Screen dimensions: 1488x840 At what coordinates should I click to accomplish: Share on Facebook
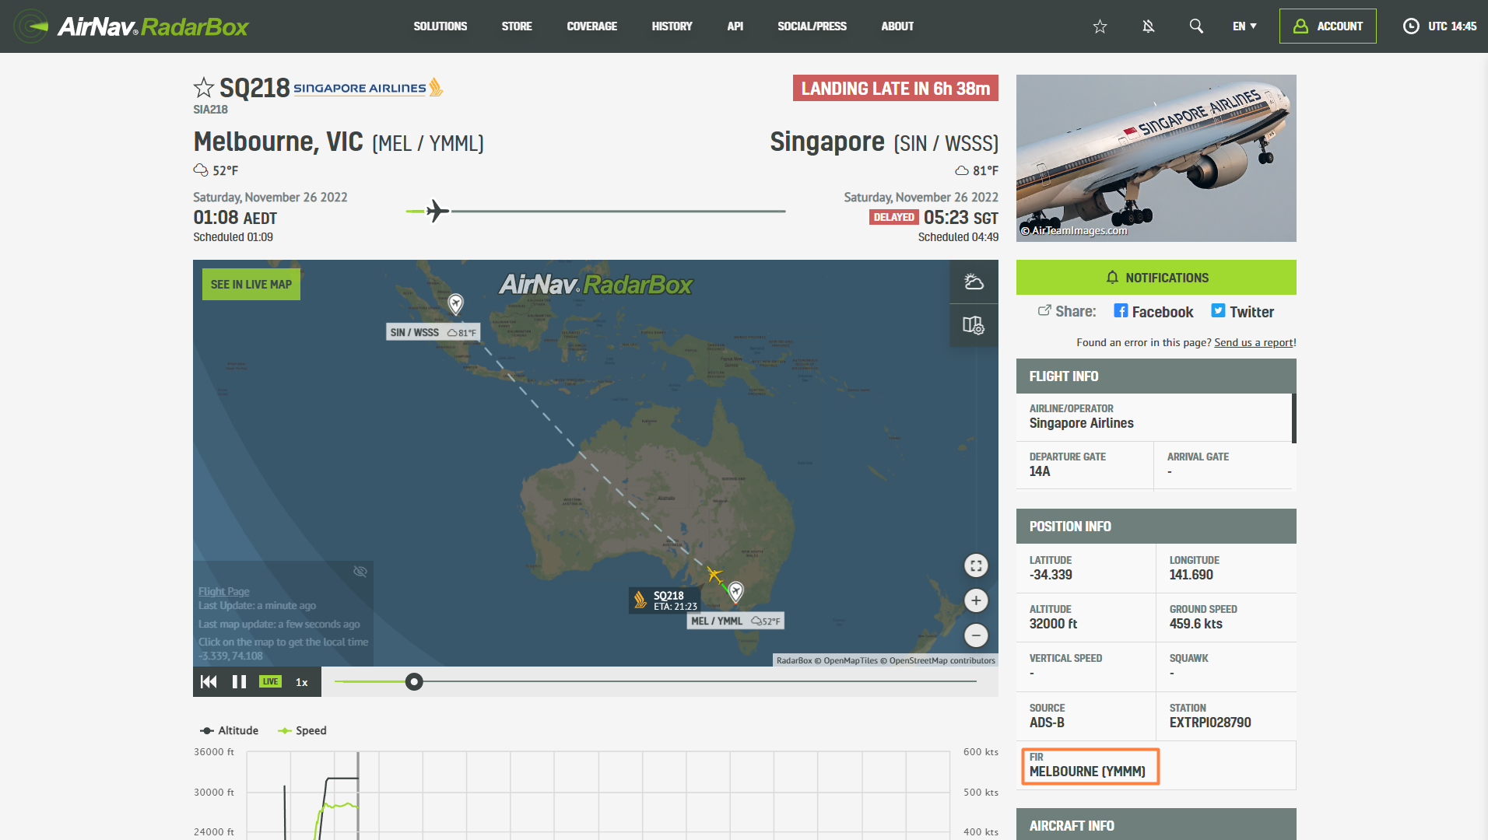[x=1153, y=312]
